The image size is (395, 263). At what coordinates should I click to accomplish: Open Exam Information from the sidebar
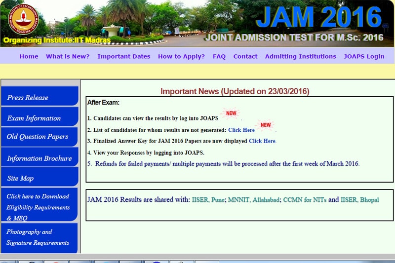pos(39,118)
